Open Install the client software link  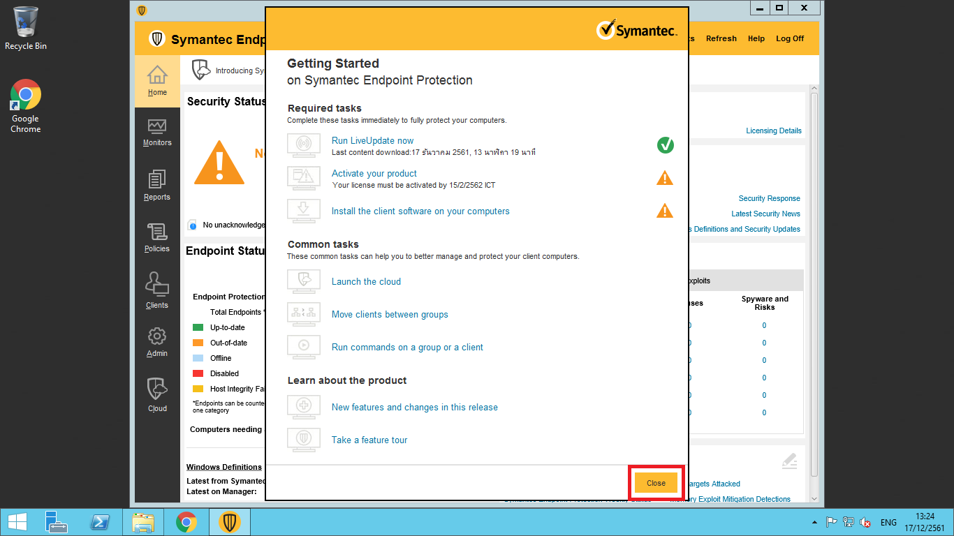click(420, 211)
